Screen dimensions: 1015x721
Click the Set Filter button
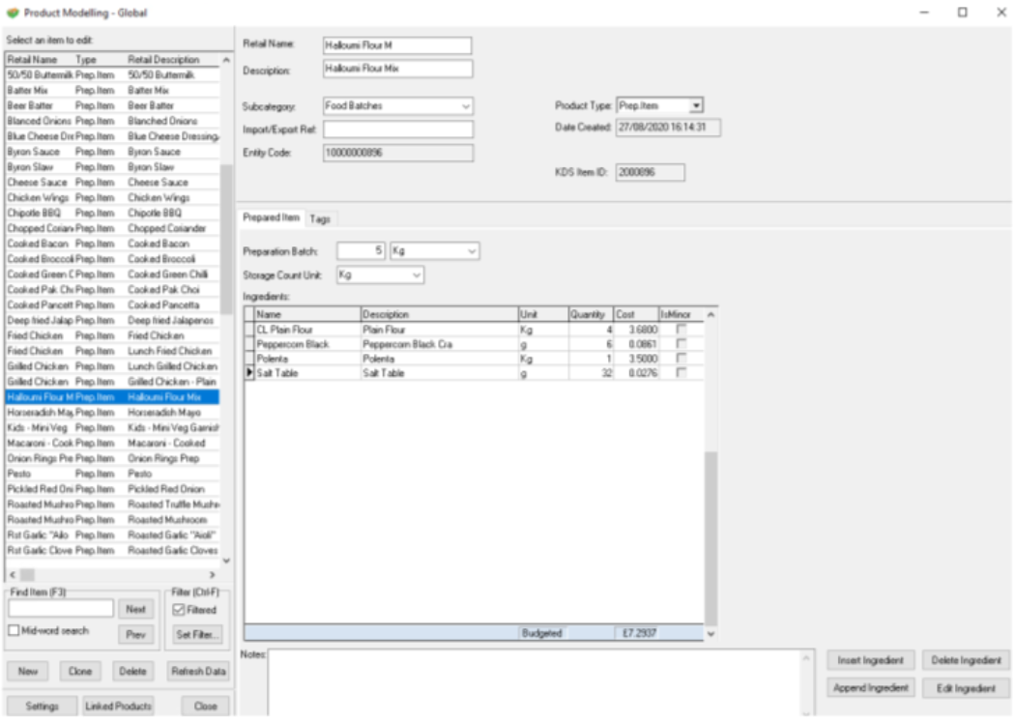[197, 635]
